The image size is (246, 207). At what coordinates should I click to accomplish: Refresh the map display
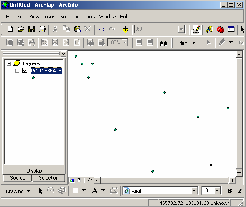90,180
